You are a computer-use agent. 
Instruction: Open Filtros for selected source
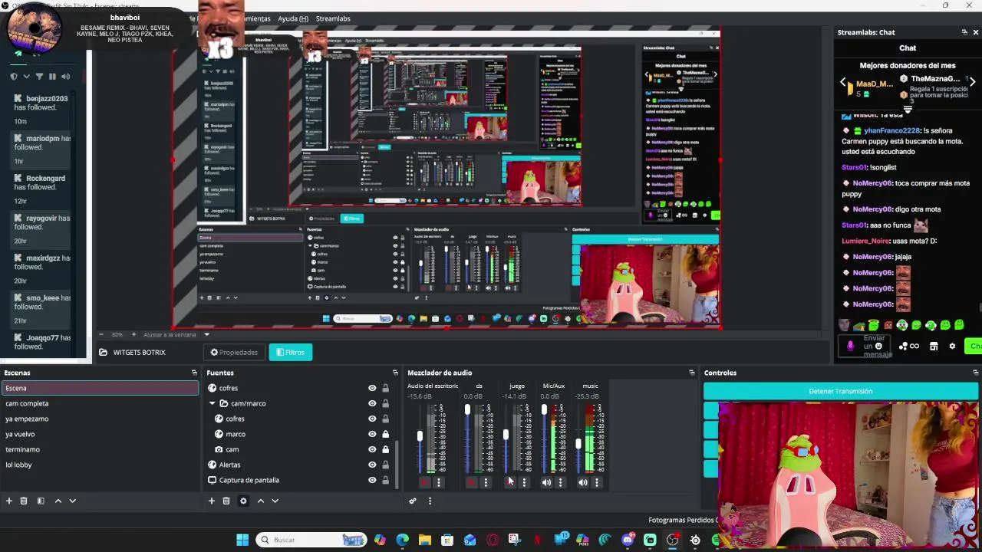point(290,353)
